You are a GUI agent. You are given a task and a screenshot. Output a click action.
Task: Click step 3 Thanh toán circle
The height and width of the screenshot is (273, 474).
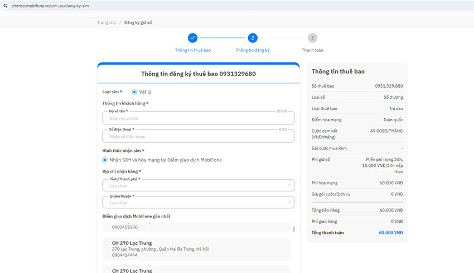point(312,38)
